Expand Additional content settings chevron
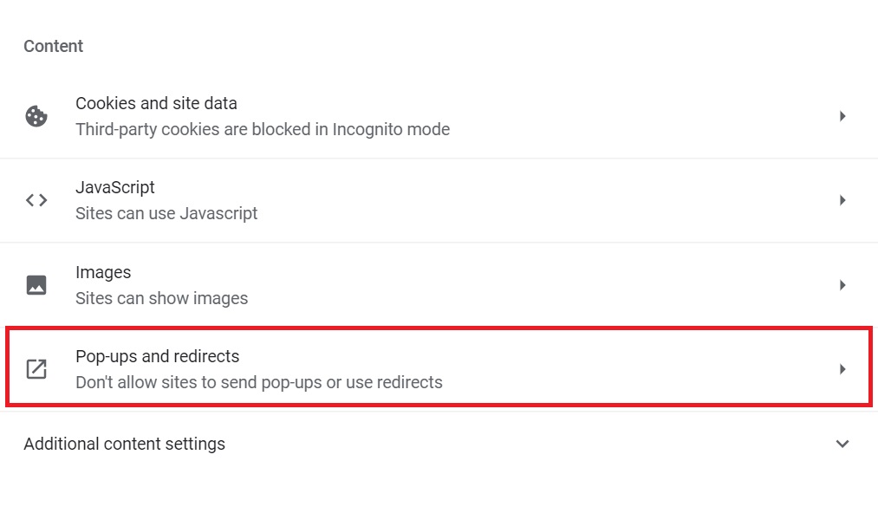878x513 pixels. [x=842, y=444]
